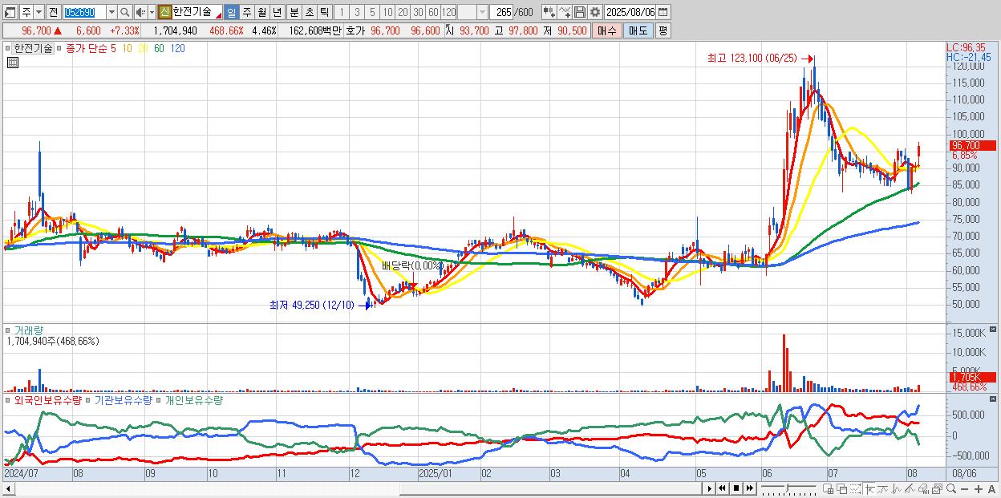Click the chart type candle icon
The width and height of the screenshot is (1001, 498).
549,12
